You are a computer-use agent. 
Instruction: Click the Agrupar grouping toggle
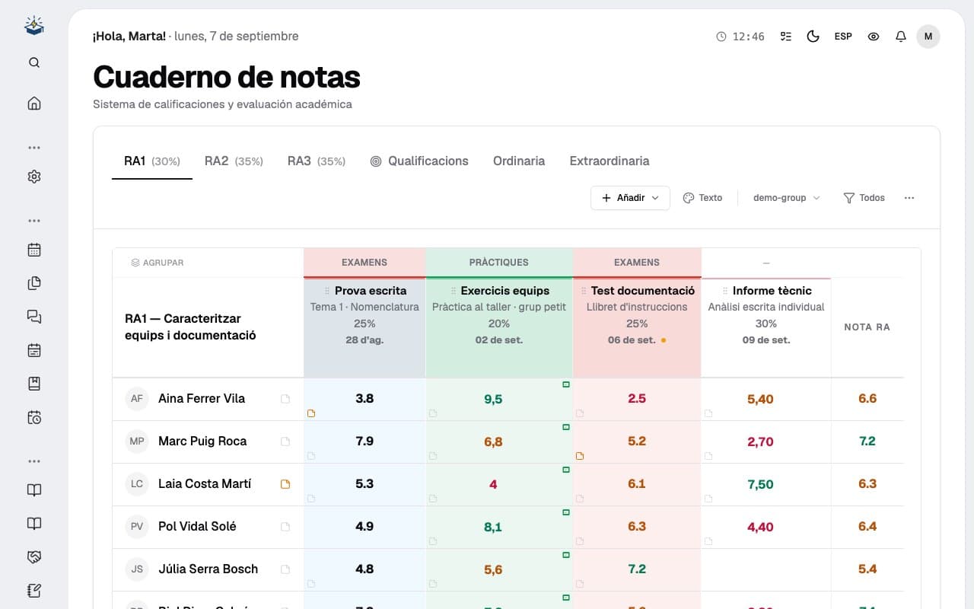coord(158,263)
